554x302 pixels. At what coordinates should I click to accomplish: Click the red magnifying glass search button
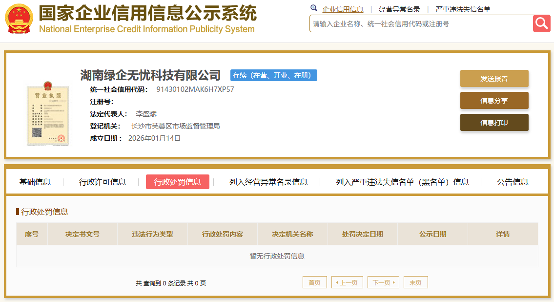pyautogui.click(x=541, y=23)
